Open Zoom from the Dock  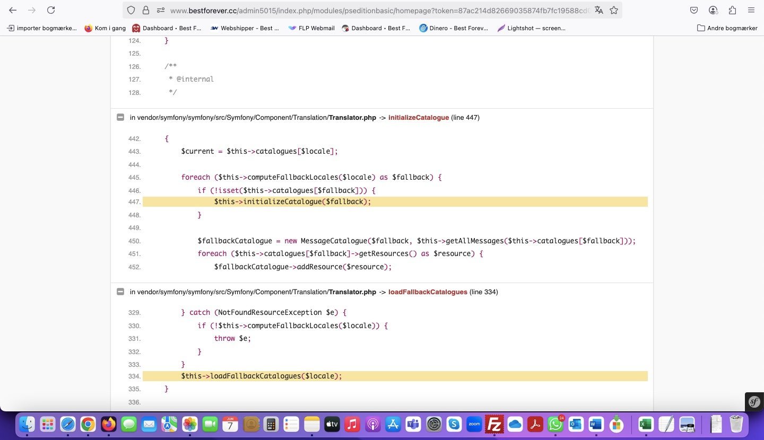click(474, 424)
